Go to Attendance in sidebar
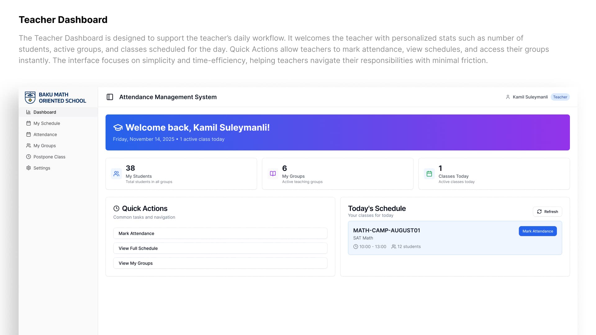Screen dimensions: 596x335 (x=45, y=135)
